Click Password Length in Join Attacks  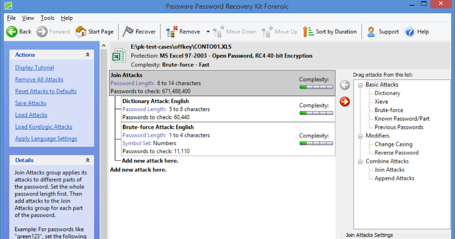(x=132, y=83)
